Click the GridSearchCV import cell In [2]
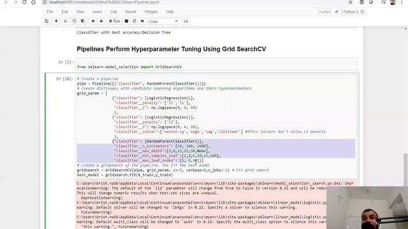The height and width of the screenshot is (229, 408). point(216,65)
